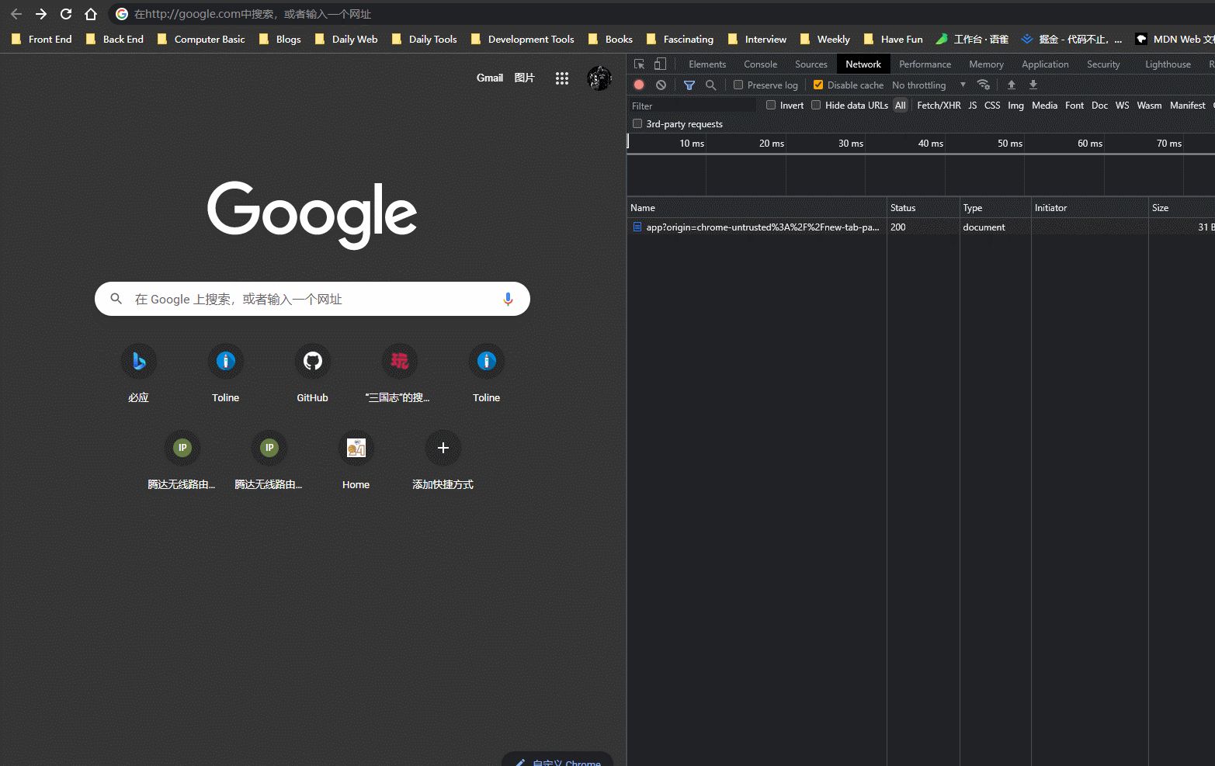The width and height of the screenshot is (1215, 766).
Task: Filter requests by JS type
Action: tap(972, 106)
